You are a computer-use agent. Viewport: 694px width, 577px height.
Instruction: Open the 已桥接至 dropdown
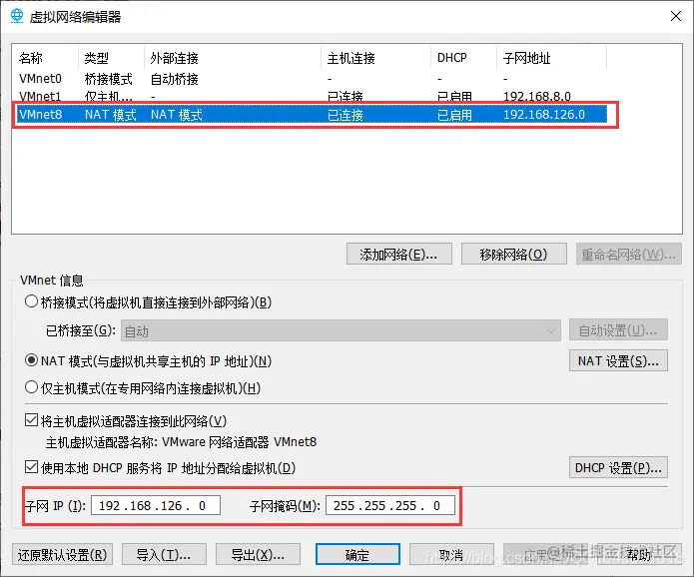(341, 330)
